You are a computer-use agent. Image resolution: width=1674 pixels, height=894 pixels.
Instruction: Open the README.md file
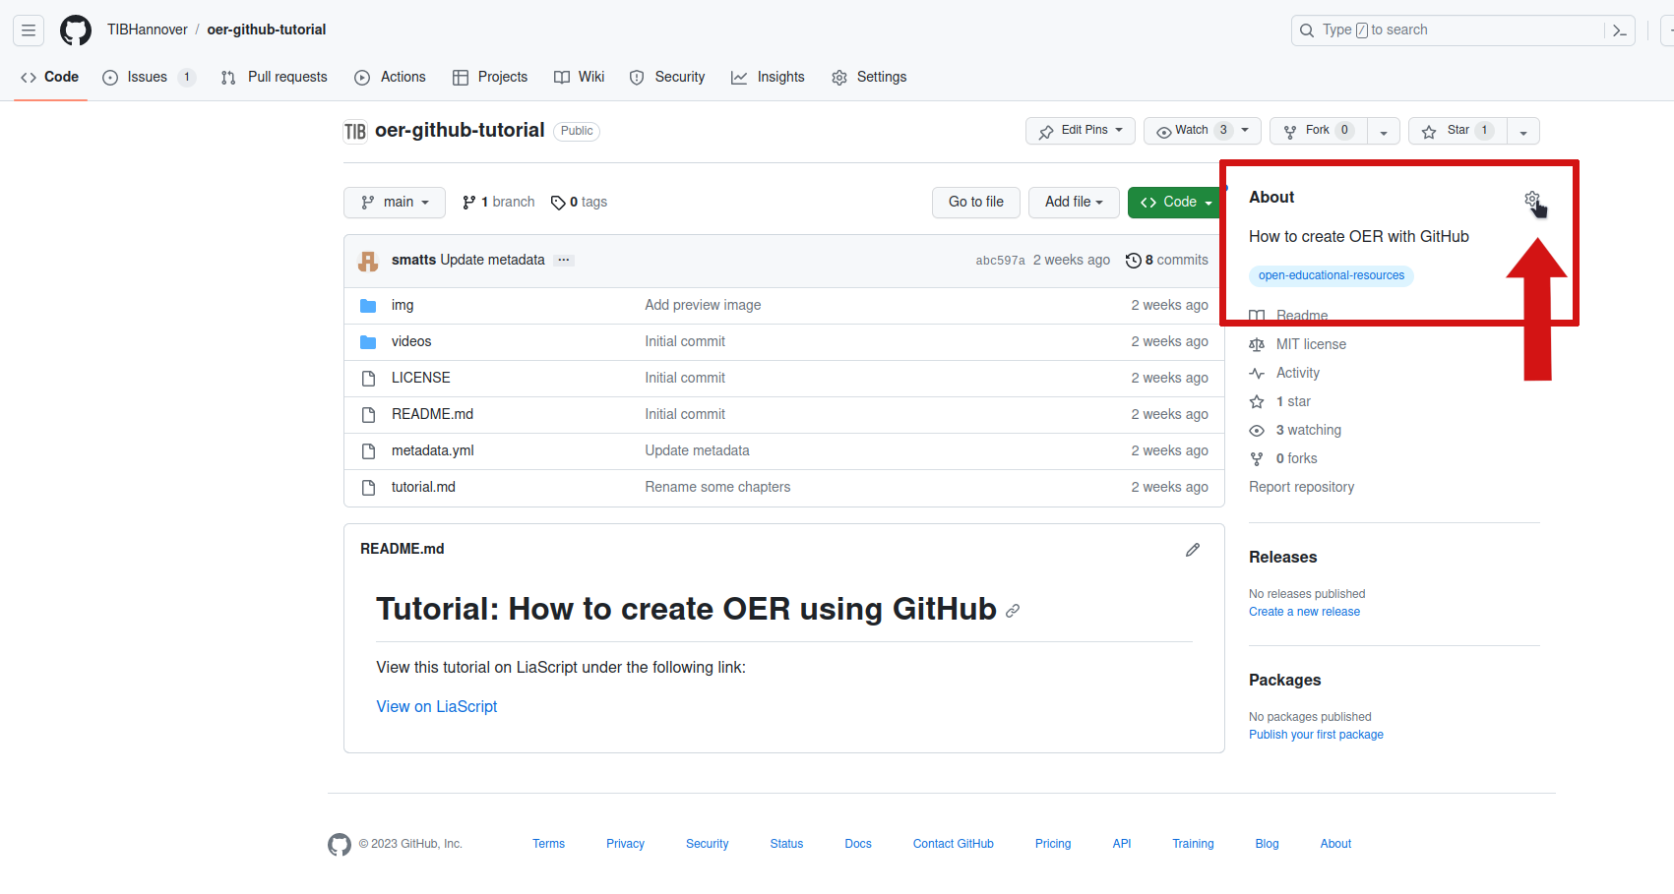pos(432,415)
